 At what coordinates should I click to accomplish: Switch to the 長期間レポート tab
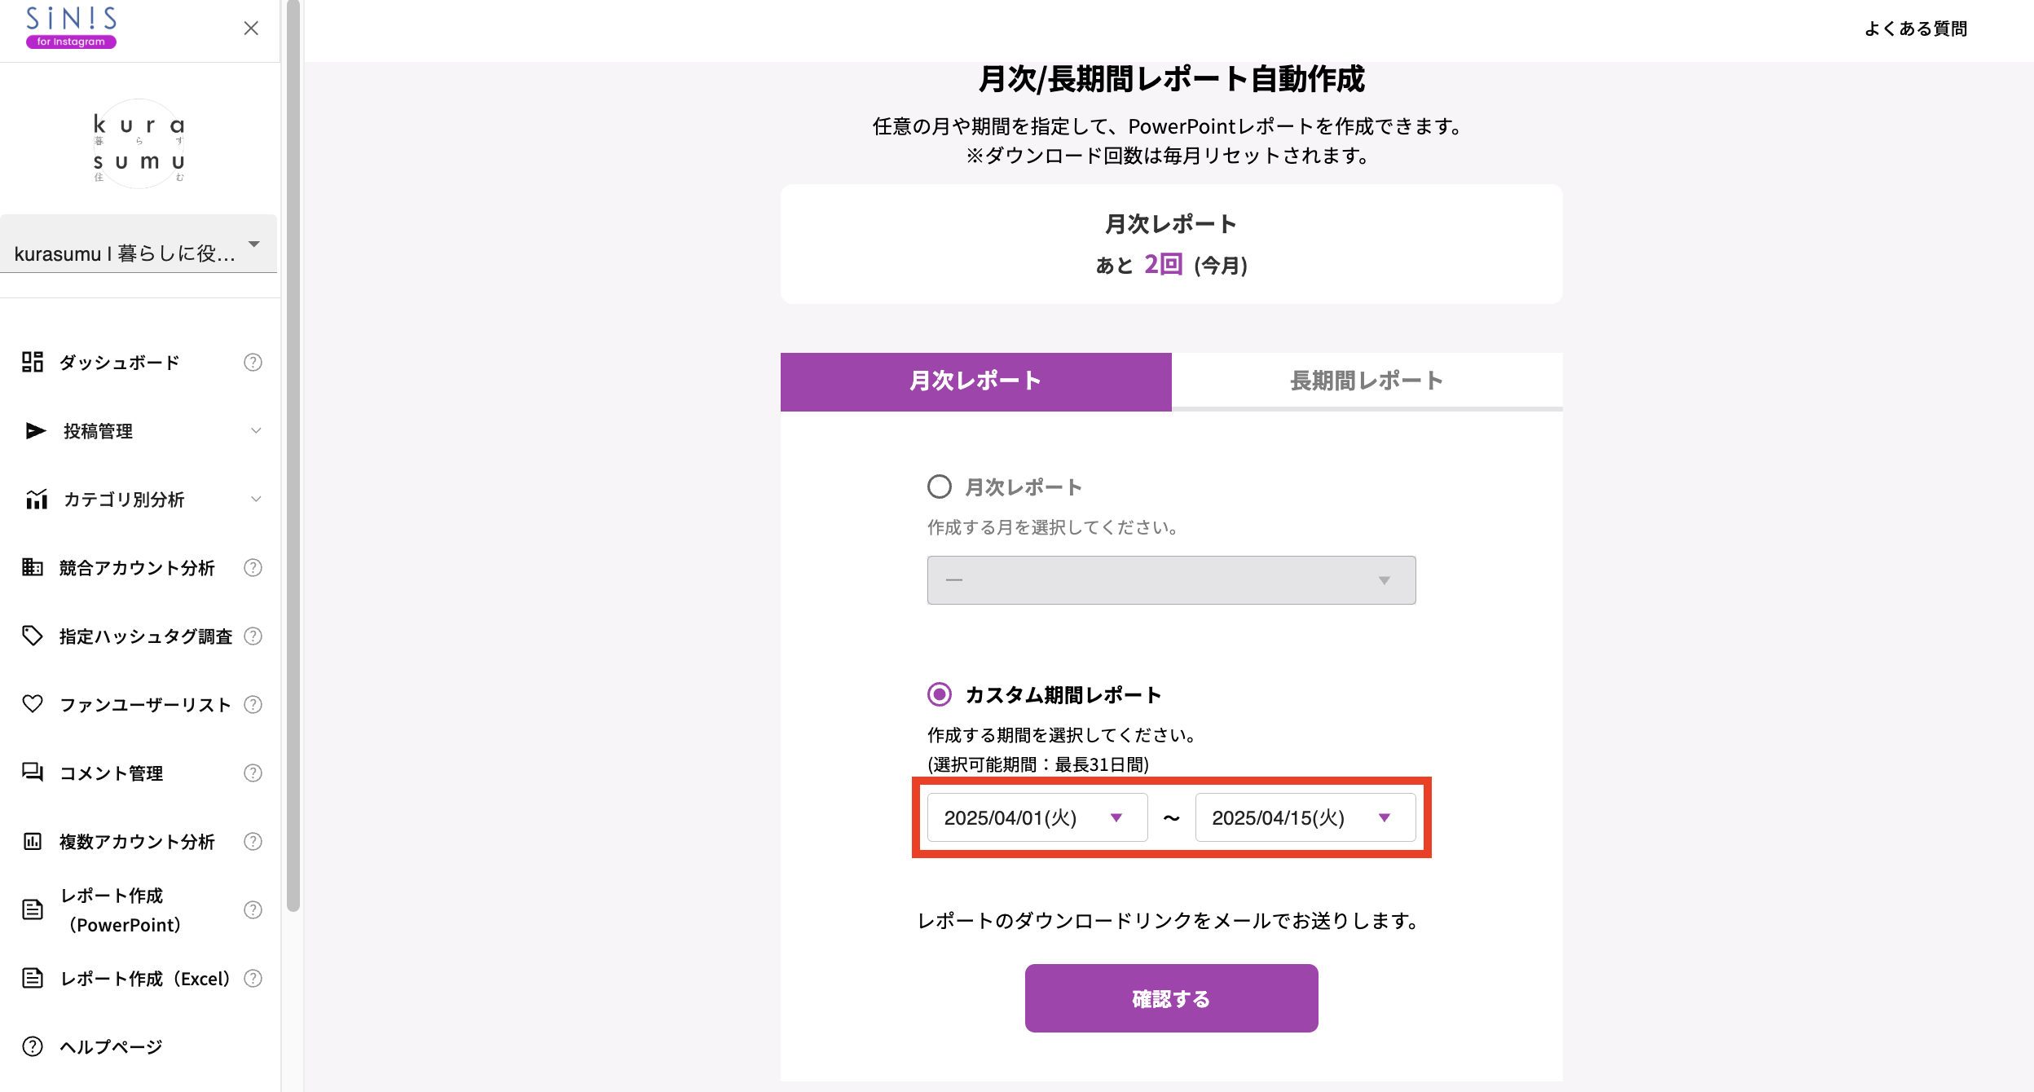click(1367, 381)
